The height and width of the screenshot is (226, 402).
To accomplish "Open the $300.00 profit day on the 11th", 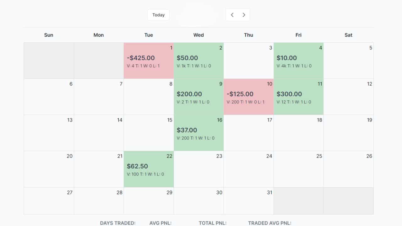I will click(298, 97).
